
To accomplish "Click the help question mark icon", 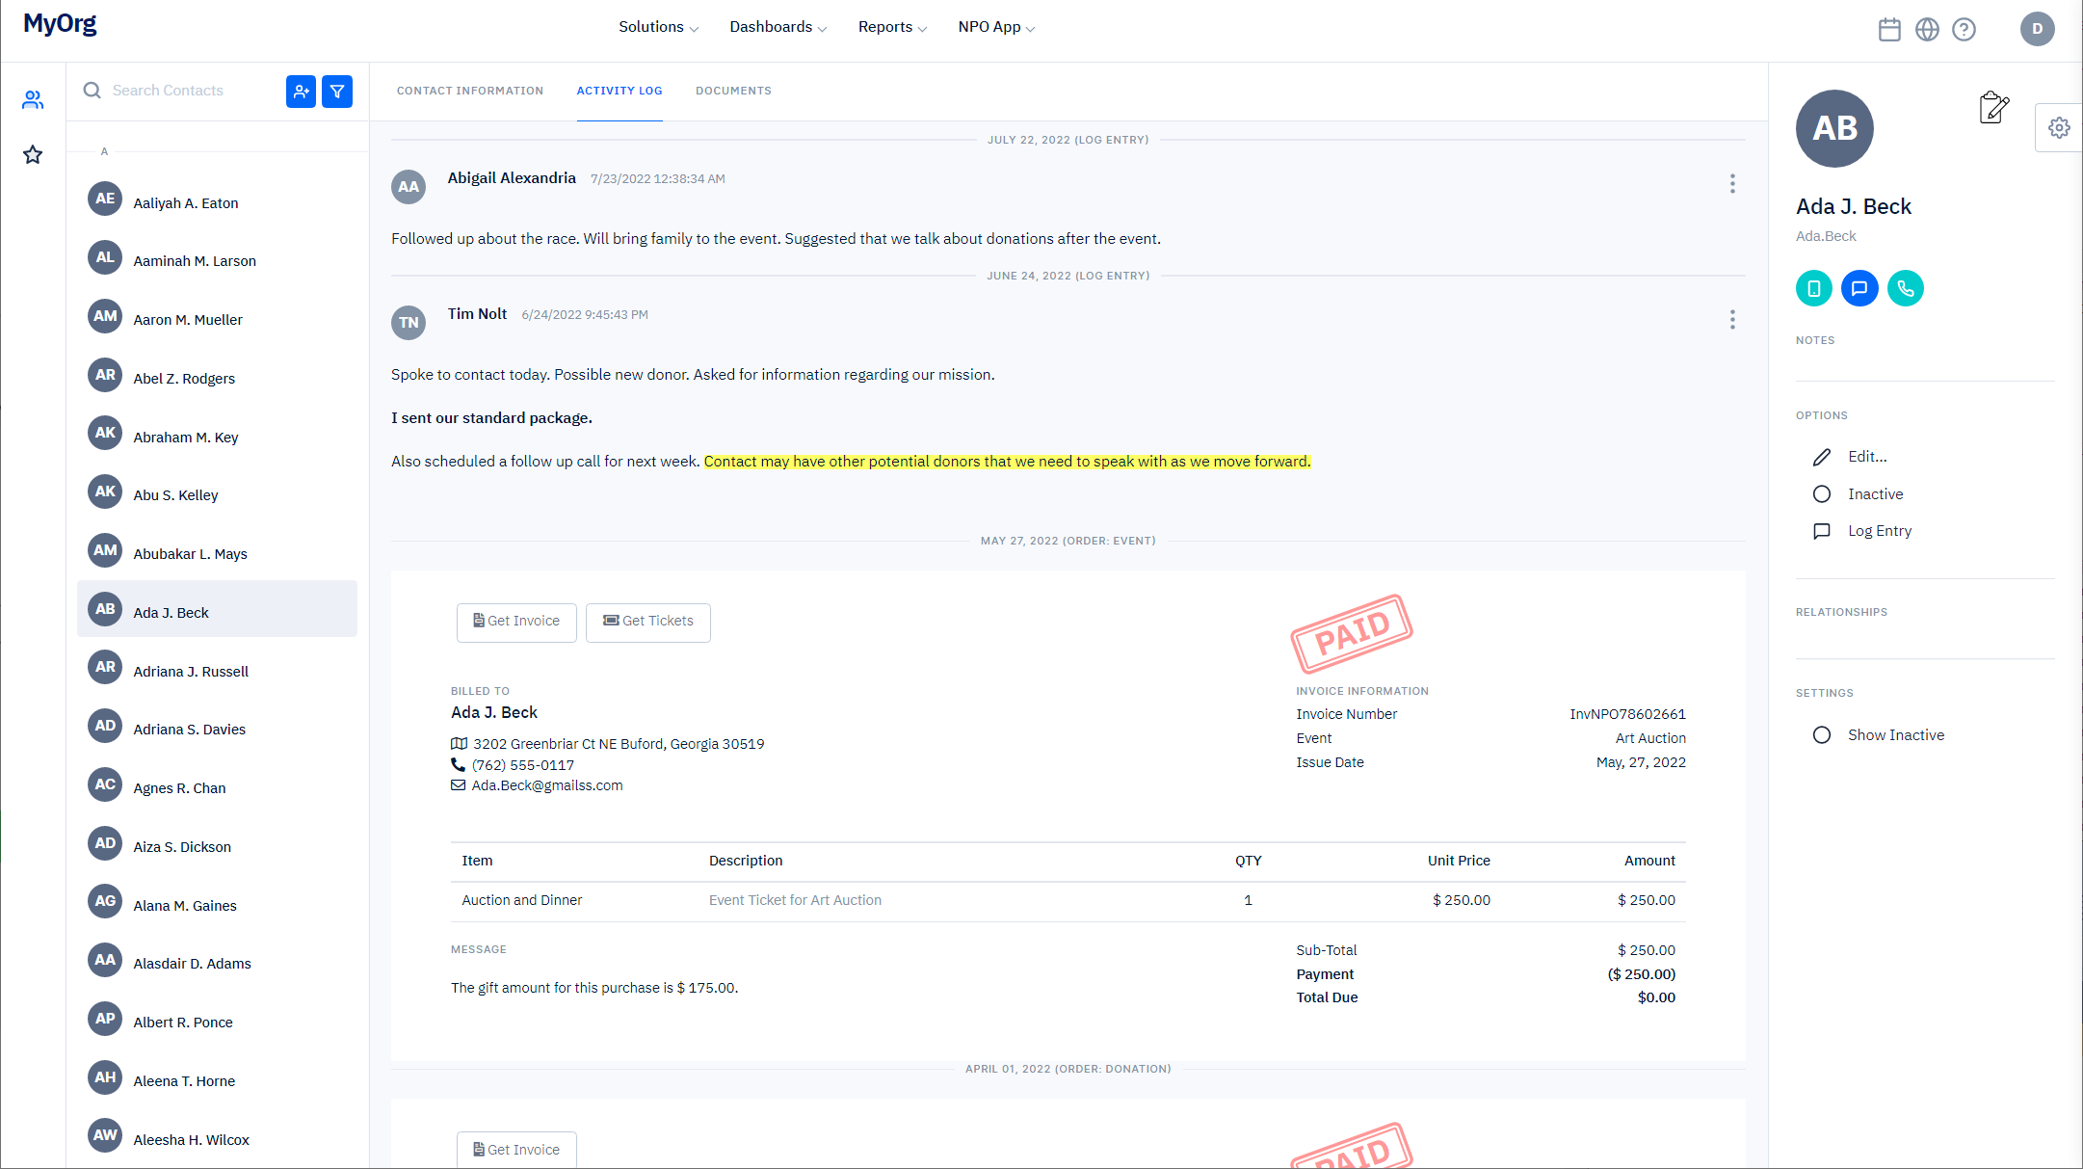I will coord(1964,30).
